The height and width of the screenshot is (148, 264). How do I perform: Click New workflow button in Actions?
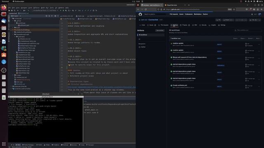coord(160,30)
